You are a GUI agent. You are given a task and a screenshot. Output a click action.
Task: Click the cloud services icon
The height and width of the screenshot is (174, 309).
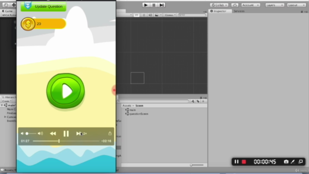[x=235, y=5]
